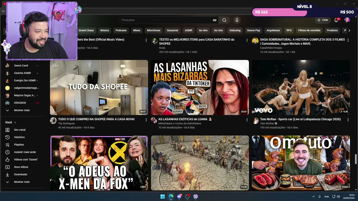Viewport: 358px width, 201px height.
Task: Open the Windows Start menu
Action: click(x=162, y=197)
